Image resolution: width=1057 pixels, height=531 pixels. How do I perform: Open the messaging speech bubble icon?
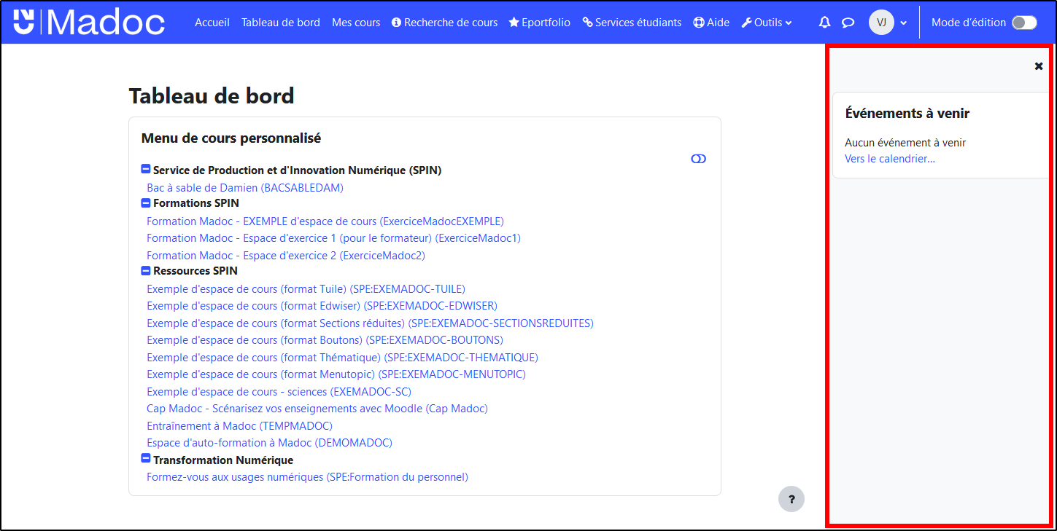848,23
